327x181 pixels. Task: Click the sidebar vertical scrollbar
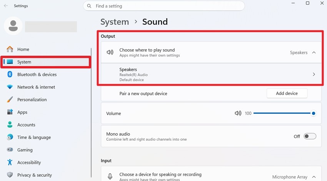click(91, 113)
